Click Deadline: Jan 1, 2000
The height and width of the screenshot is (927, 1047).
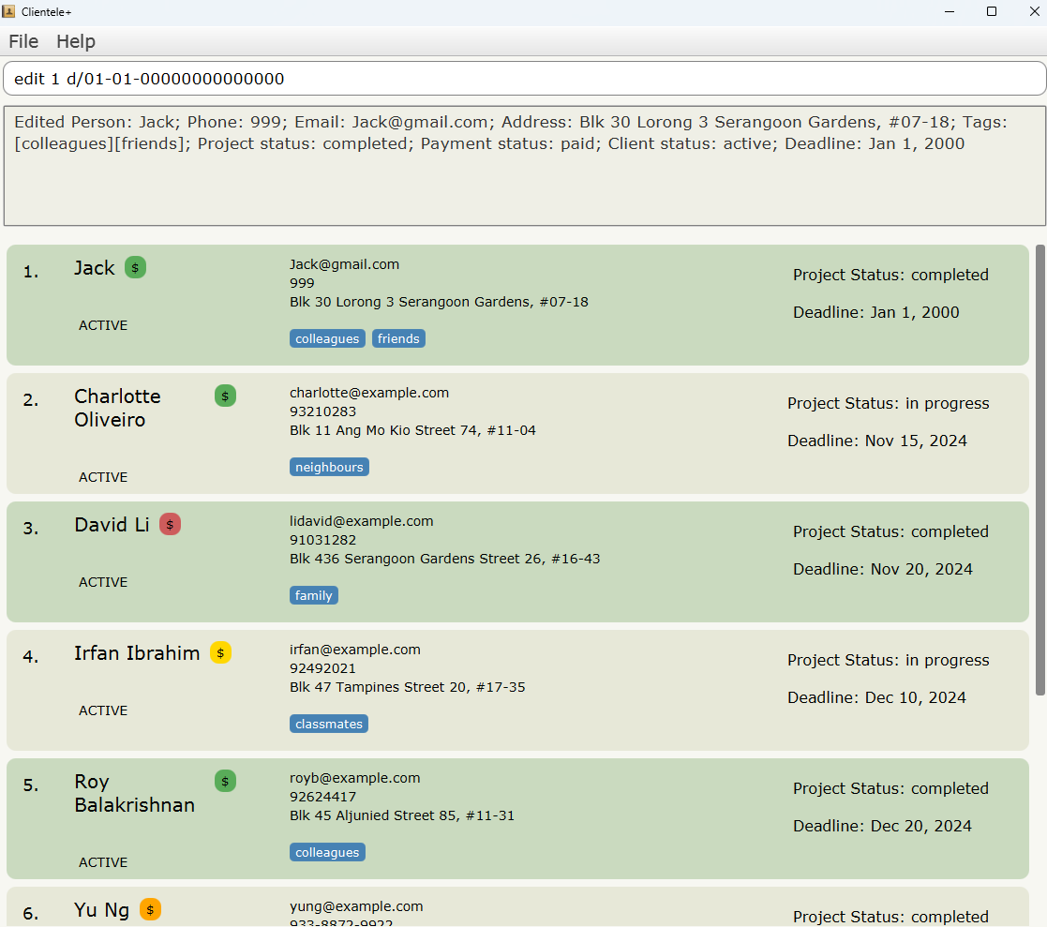[x=876, y=312]
